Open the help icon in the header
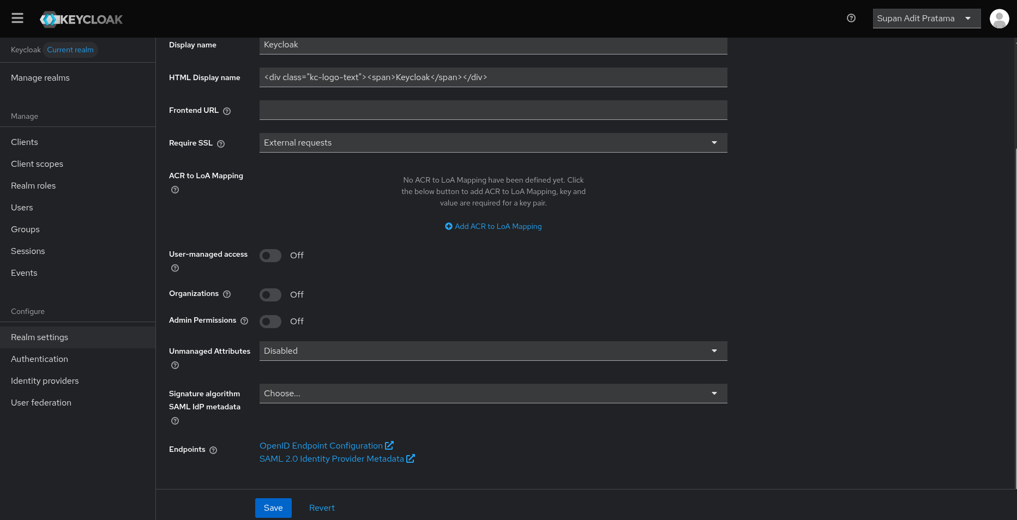Viewport: 1017px width, 520px height. [x=851, y=18]
